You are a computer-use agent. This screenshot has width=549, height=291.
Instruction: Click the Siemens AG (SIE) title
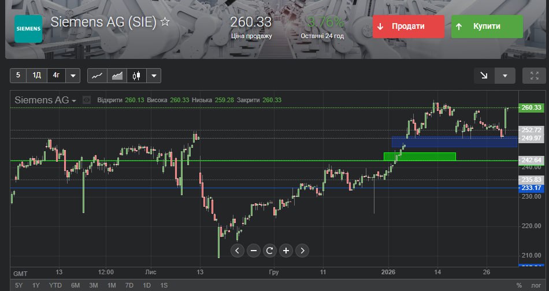coord(103,22)
